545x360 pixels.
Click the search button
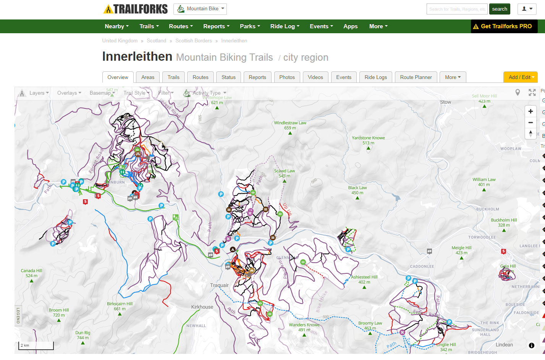(x=500, y=9)
